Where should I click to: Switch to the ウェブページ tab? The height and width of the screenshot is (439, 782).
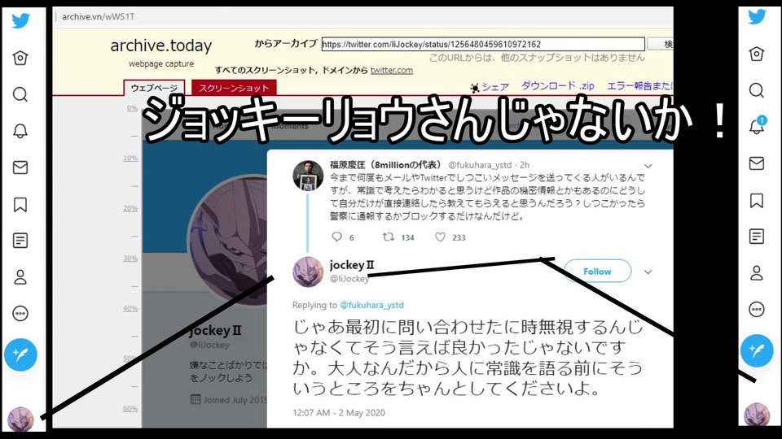pos(154,88)
